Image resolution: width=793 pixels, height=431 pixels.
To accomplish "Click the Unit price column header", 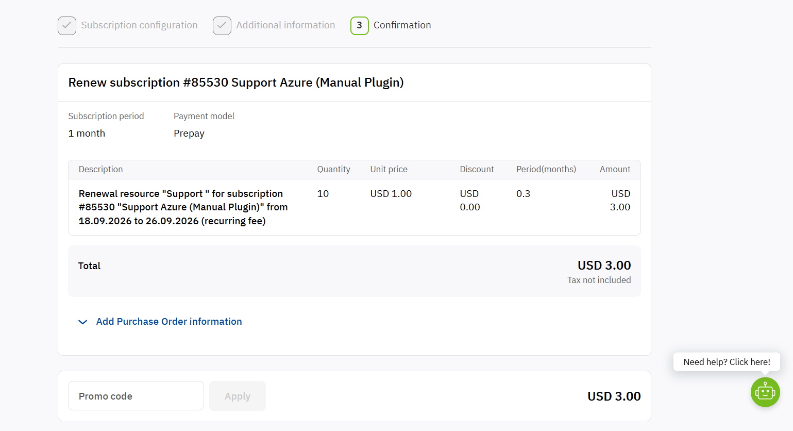I will click(389, 169).
